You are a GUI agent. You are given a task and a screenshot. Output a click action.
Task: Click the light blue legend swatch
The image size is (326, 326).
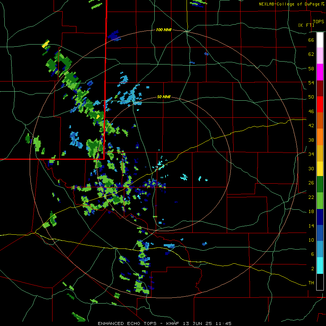click(x=320, y=249)
